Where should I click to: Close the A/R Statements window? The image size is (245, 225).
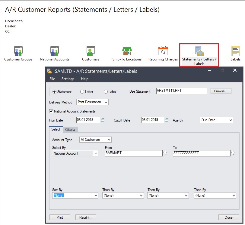point(235,70)
